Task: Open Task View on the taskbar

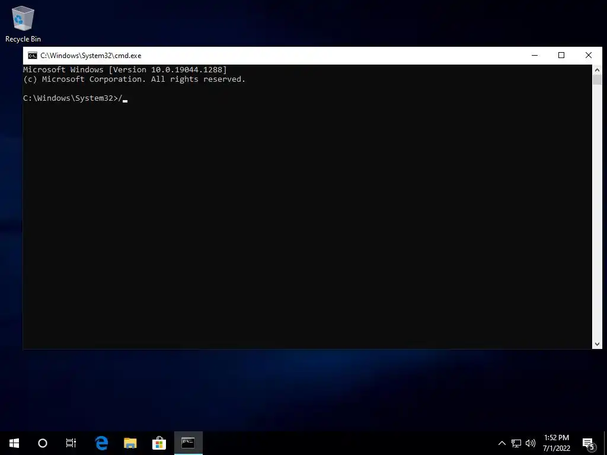Action: click(71, 443)
